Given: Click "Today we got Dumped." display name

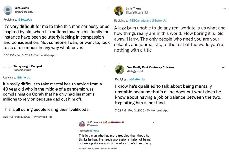Looking at the screenshot, I should 28,66.
